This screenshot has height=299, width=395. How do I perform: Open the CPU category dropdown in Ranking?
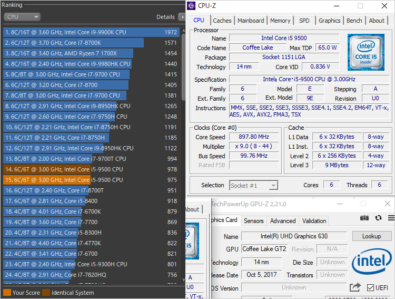tap(22, 17)
